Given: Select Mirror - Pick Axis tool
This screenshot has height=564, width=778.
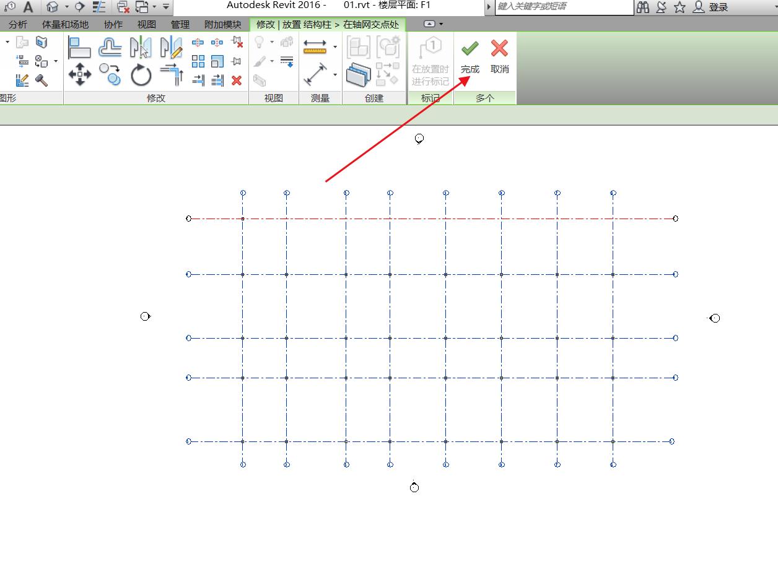Looking at the screenshot, I should [x=141, y=47].
